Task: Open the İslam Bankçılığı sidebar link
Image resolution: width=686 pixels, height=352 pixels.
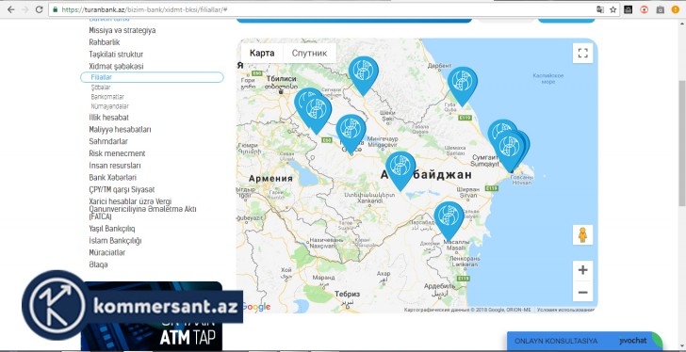Action: [115, 241]
